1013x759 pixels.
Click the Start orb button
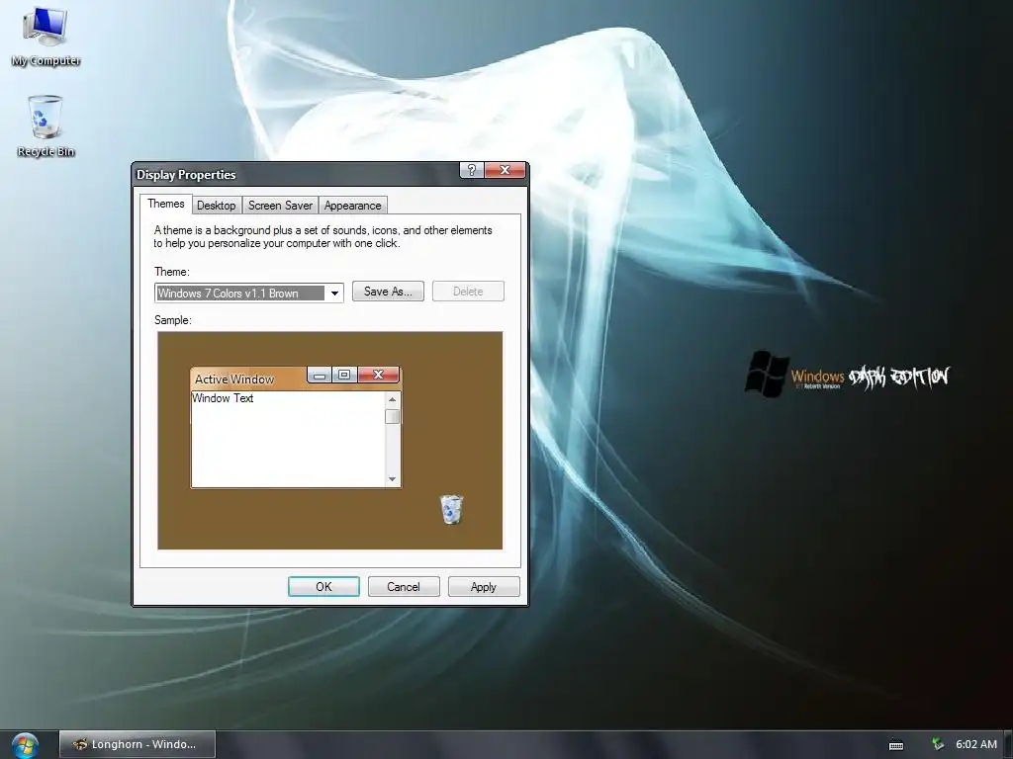click(25, 745)
